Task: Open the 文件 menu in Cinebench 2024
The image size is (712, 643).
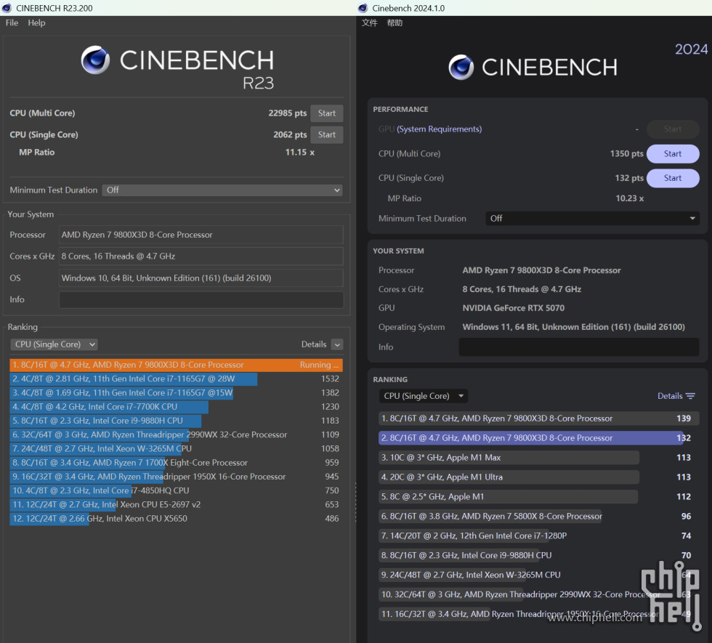Action: point(369,23)
